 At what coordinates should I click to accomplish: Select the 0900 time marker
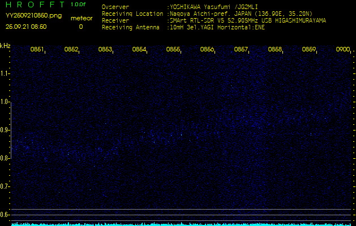(x=342, y=50)
